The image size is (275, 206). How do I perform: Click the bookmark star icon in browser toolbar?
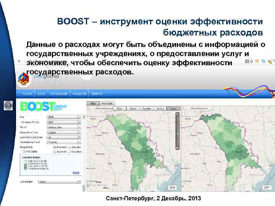pos(252,61)
